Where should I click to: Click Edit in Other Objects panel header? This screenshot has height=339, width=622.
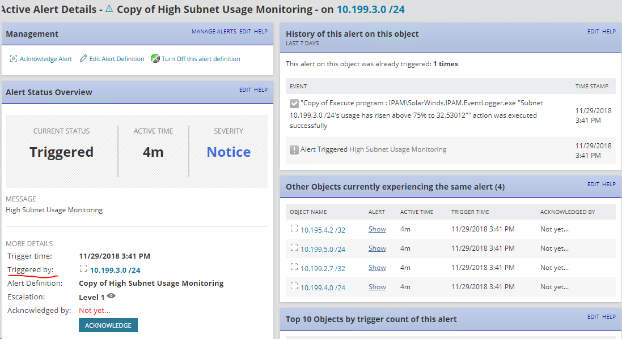(594, 184)
